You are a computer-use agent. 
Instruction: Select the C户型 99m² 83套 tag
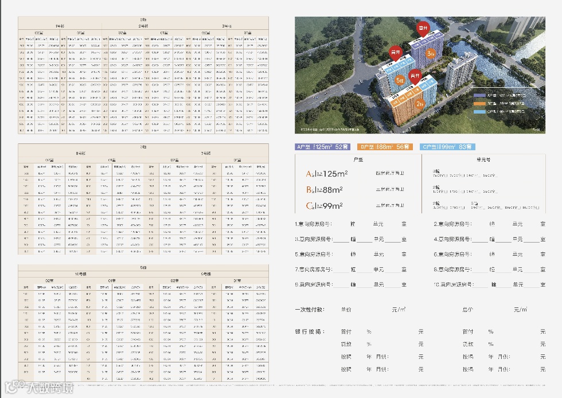[x=447, y=147]
